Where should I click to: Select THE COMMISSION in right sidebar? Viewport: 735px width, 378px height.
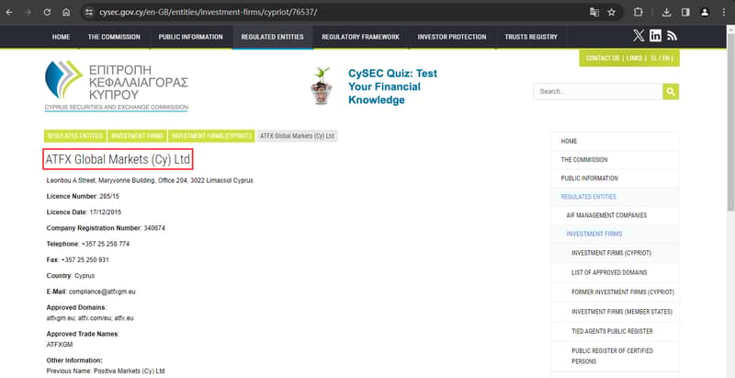(x=615, y=160)
